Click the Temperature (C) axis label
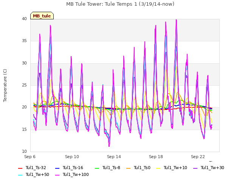This screenshot has width=242, height=182. point(5,85)
